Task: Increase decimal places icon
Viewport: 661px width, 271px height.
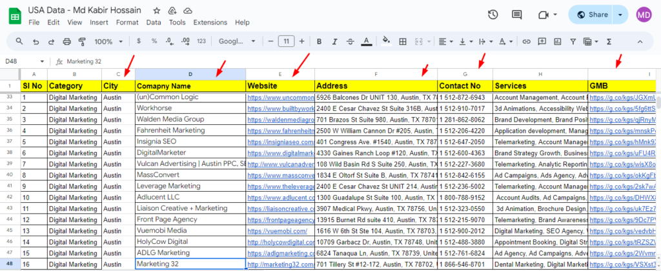Action: pos(185,41)
